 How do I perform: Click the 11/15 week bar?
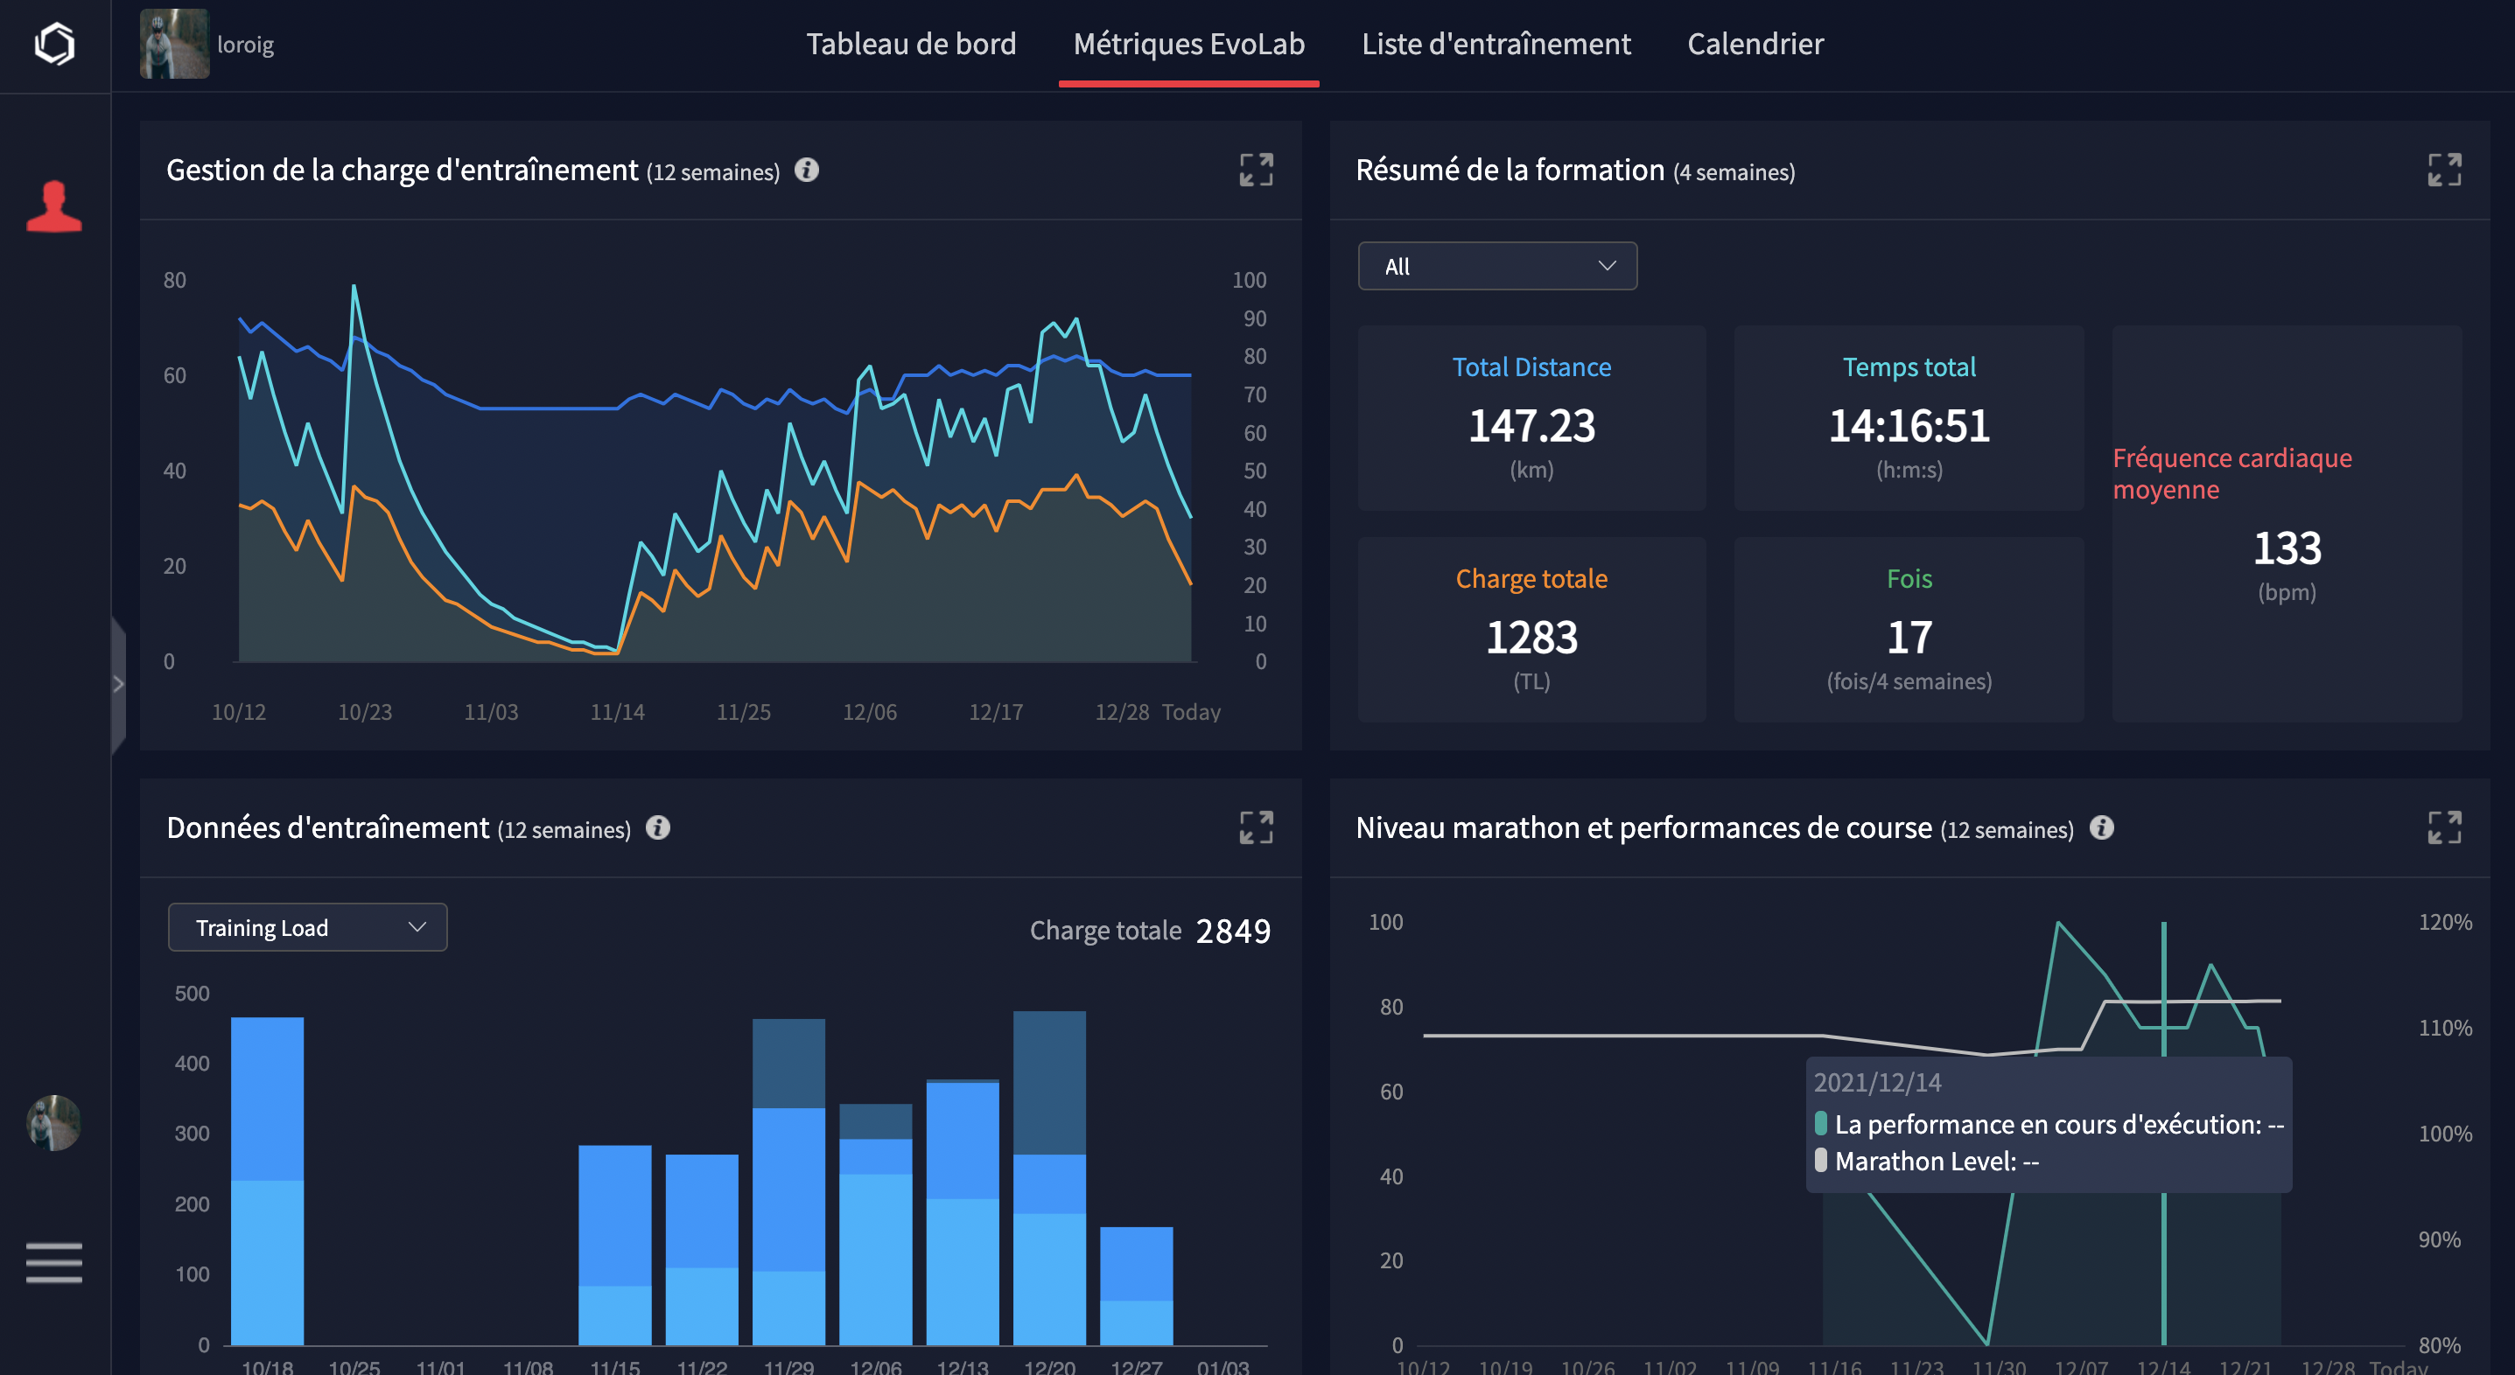[x=615, y=1246]
